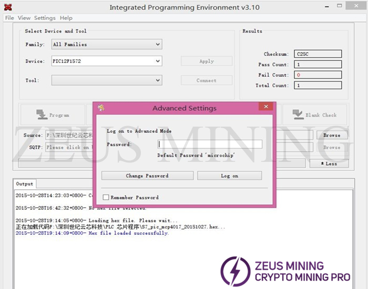This screenshot has width=368, height=289.
Task: Open the View menu
Action: 24,18
